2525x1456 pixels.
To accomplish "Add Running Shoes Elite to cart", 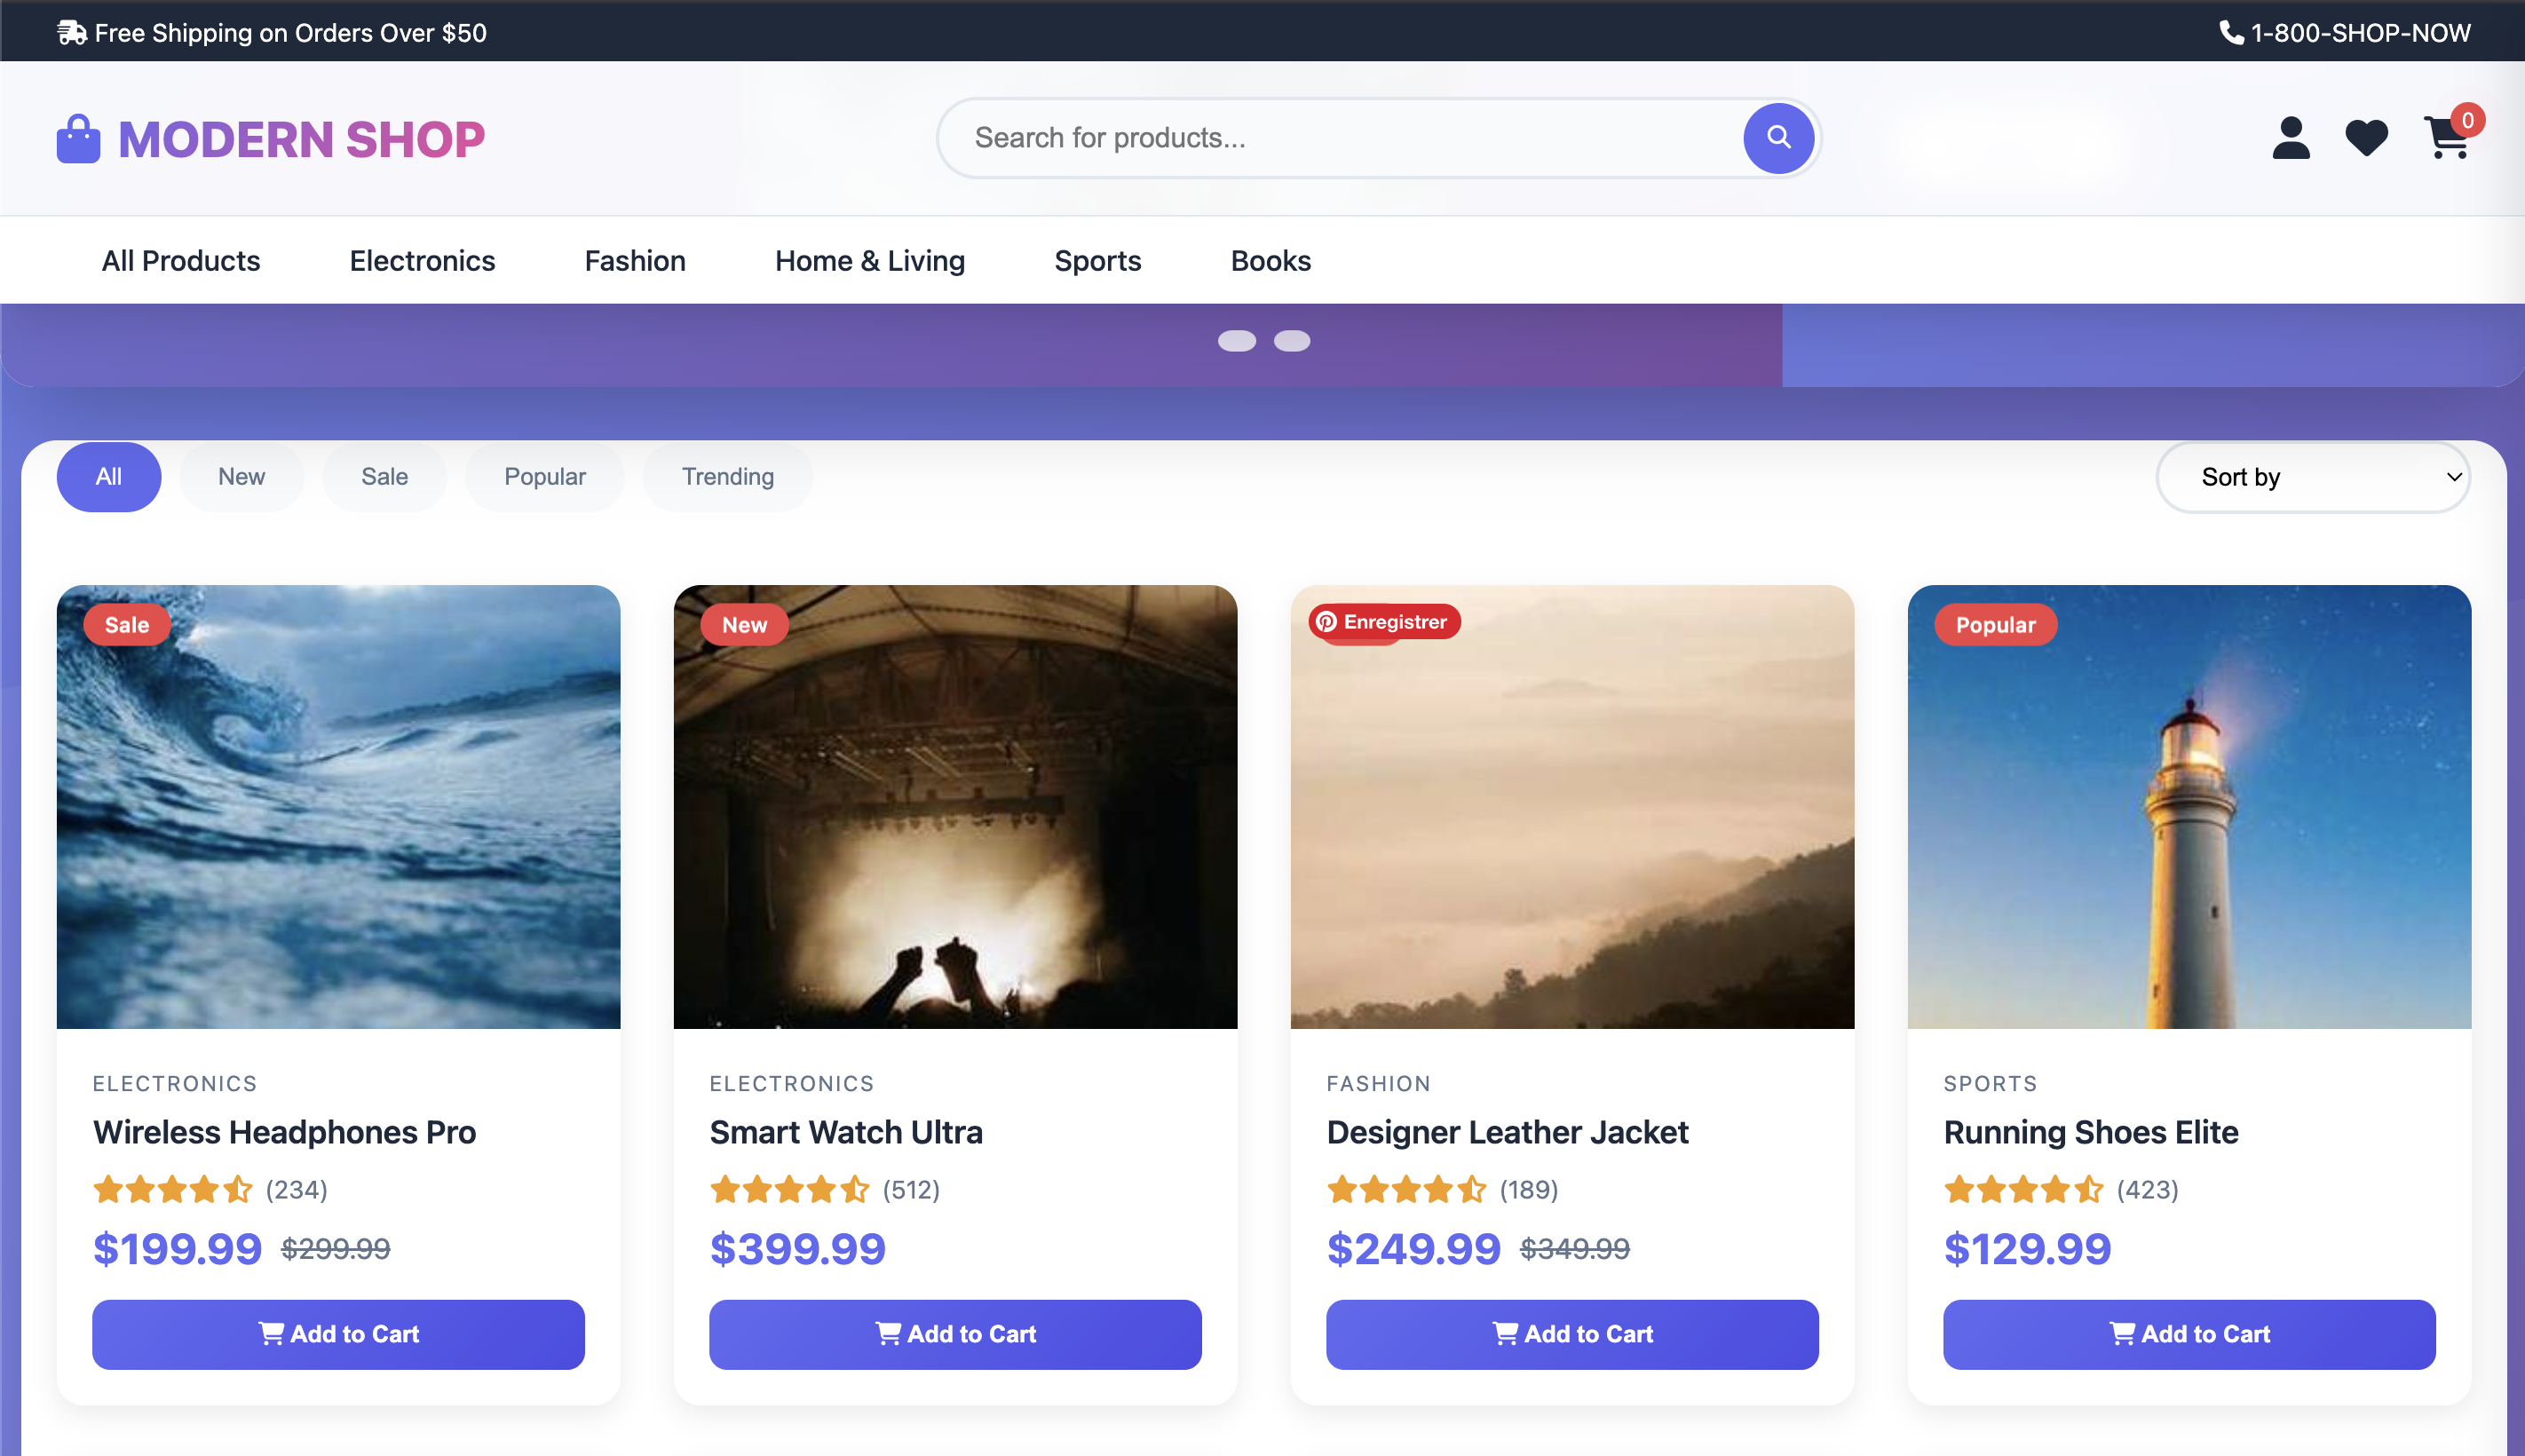I will click(2188, 1334).
